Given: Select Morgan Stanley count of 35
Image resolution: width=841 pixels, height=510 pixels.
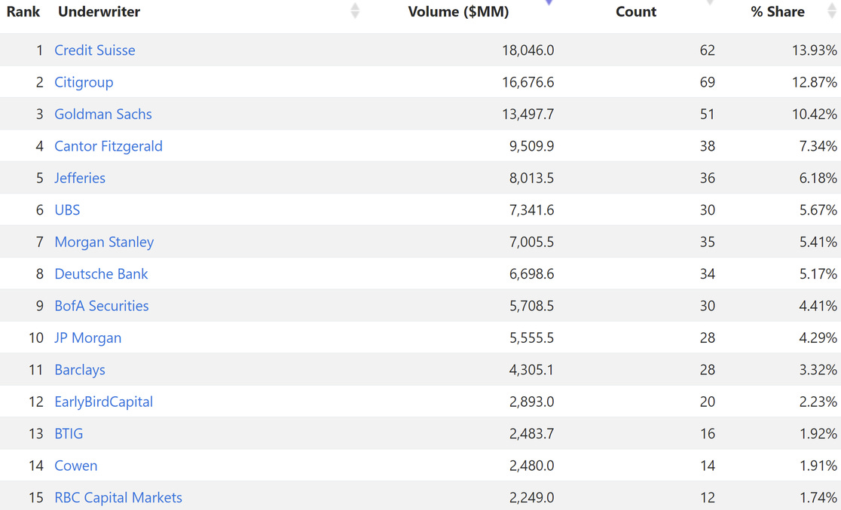Looking at the screenshot, I should pyautogui.click(x=708, y=242).
